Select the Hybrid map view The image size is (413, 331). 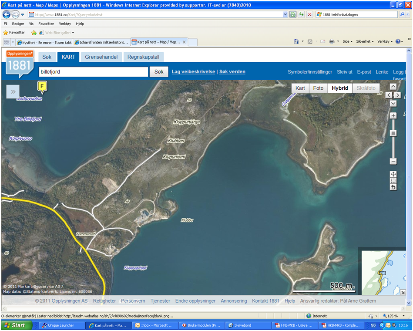pos(339,88)
